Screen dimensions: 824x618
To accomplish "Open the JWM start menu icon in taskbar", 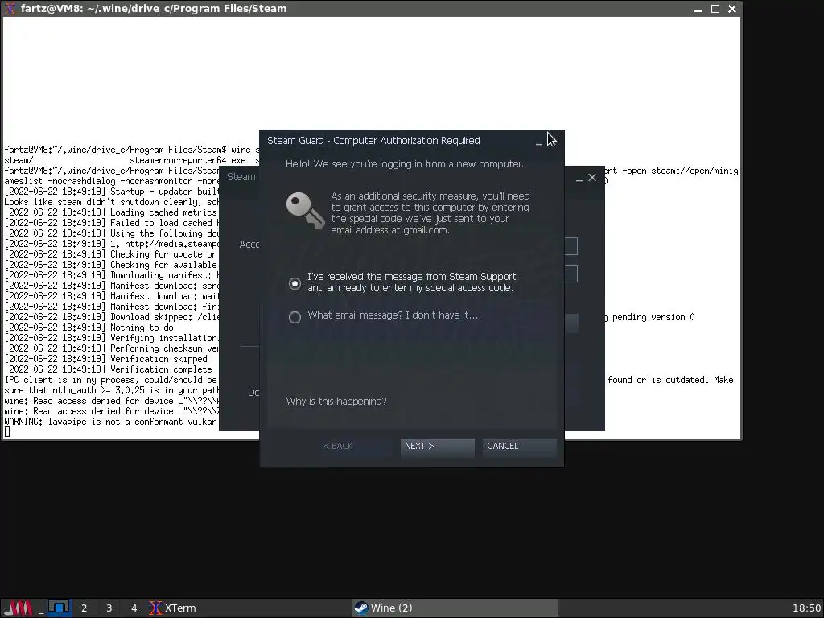I will (x=19, y=608).
